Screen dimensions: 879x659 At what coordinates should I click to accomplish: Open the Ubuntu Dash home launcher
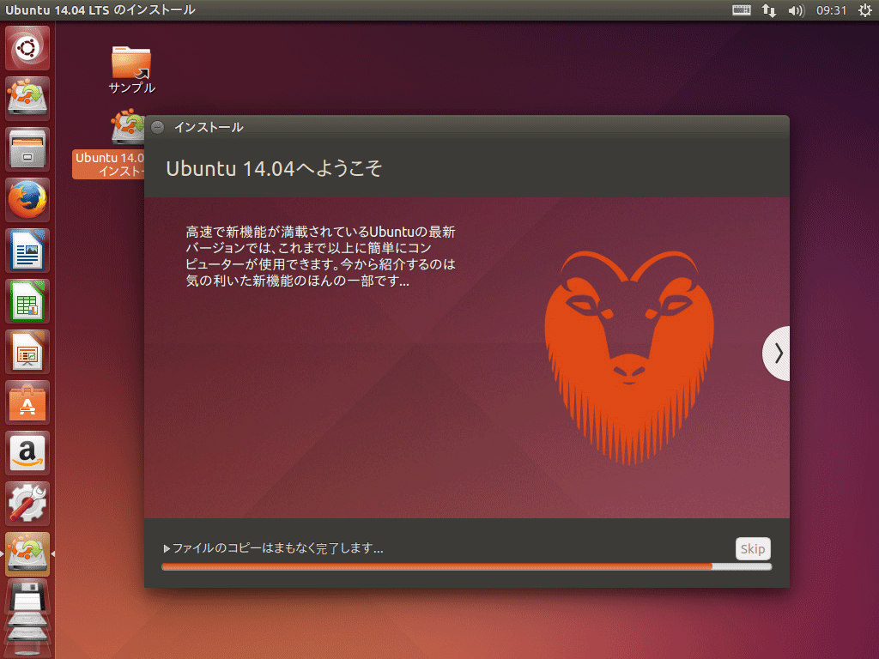27,48
